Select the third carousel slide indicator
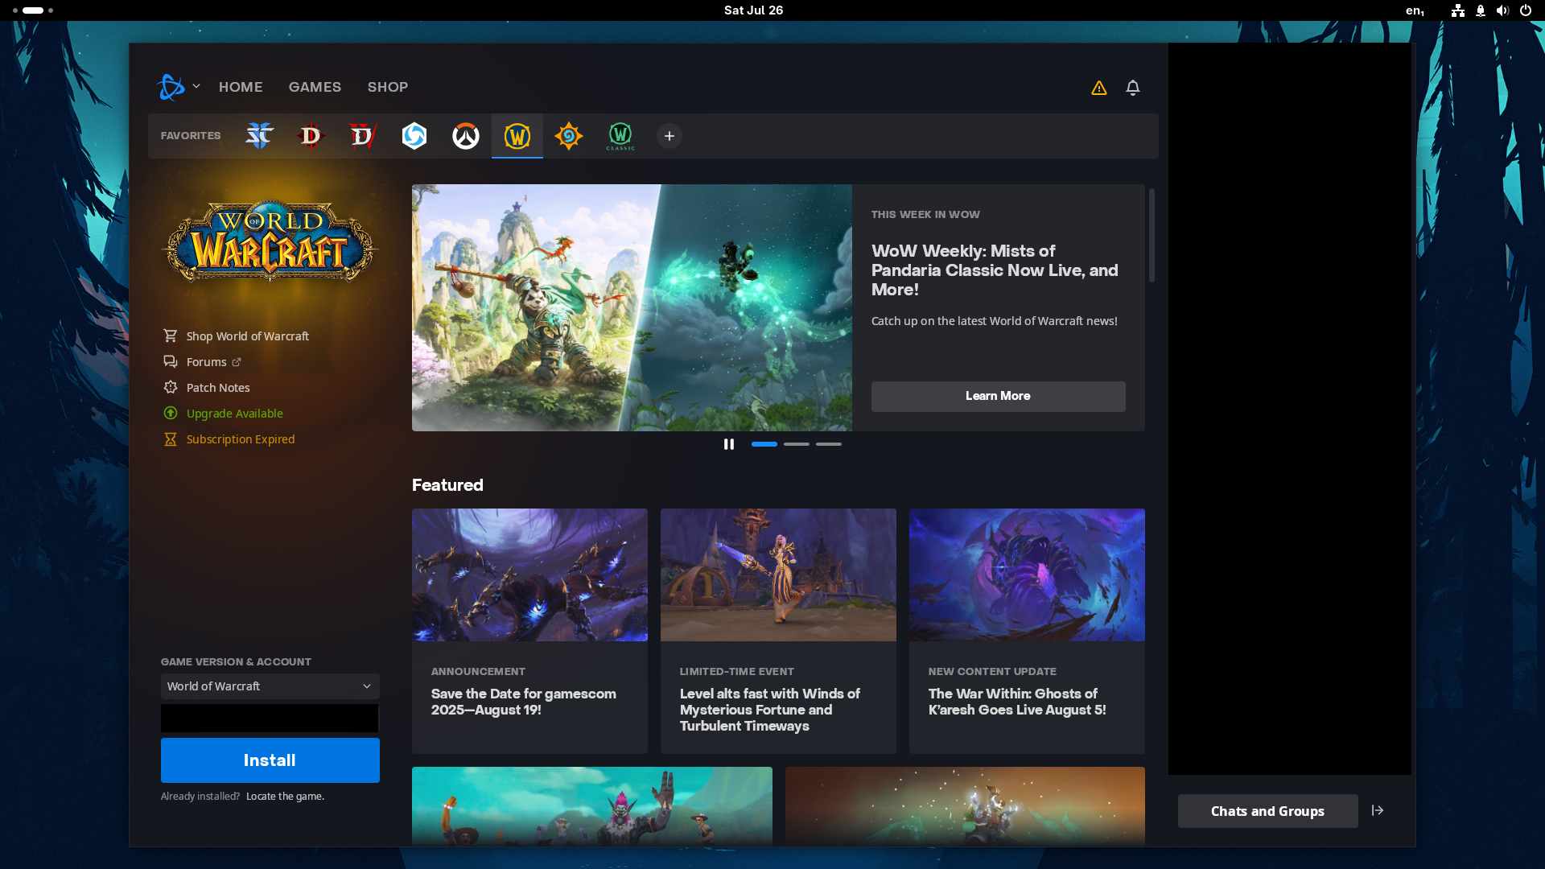Screen dimensions: 1545x869 [x=829, y=444]
